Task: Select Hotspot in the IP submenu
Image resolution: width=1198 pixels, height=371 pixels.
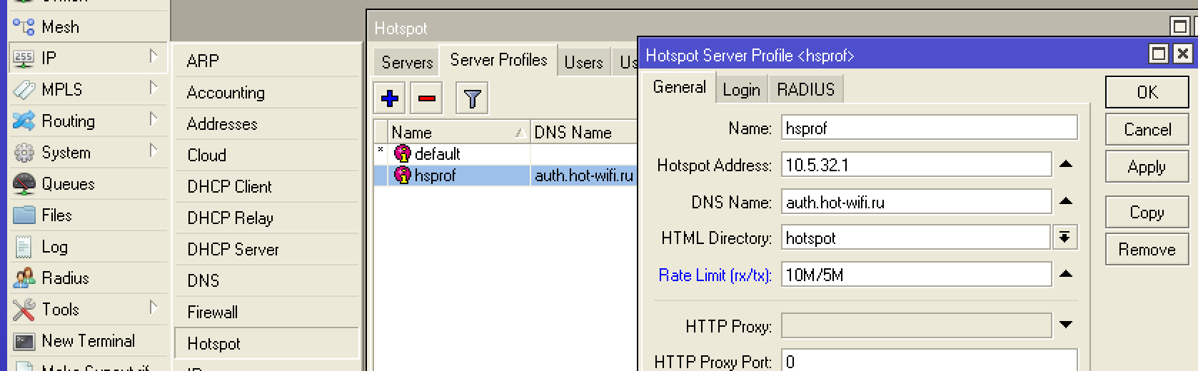Action: click(x=267, y=343)
